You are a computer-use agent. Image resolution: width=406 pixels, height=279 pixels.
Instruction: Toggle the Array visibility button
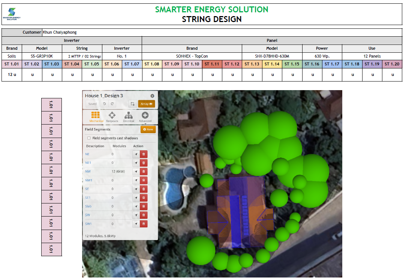pyautogui.click(x=146, y=104)
